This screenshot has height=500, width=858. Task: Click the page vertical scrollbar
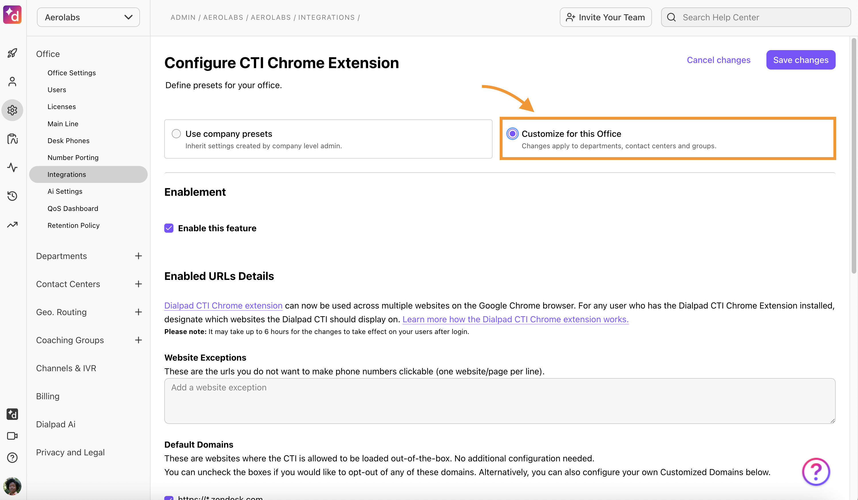click(854, 156)
